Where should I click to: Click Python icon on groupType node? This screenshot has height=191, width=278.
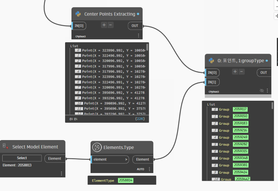click(211, 61)
